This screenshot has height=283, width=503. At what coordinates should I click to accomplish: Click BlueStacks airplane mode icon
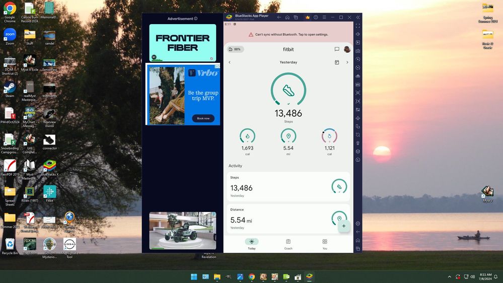[358, 118]
